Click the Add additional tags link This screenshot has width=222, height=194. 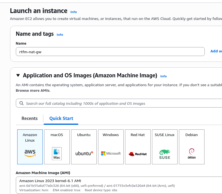[x=216, y=51]
